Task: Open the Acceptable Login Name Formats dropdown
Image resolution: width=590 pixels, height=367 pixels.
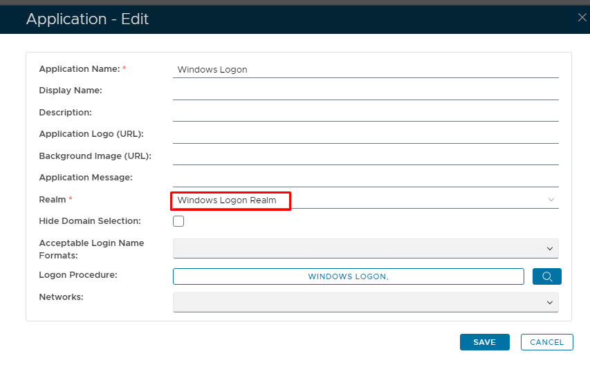Action: [x=365, y=249]
